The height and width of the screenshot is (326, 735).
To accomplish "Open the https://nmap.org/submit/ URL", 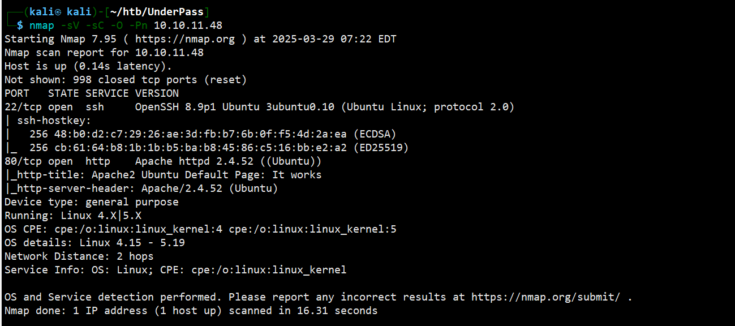I will tap(545, 297).
